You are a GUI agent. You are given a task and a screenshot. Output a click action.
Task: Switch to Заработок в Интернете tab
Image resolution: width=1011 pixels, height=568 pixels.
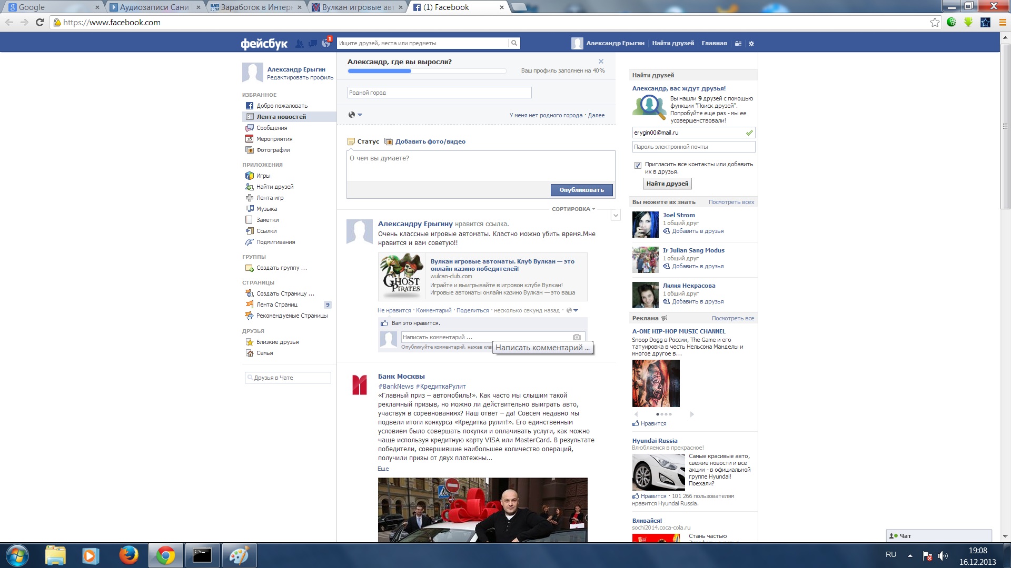[256, 7]
